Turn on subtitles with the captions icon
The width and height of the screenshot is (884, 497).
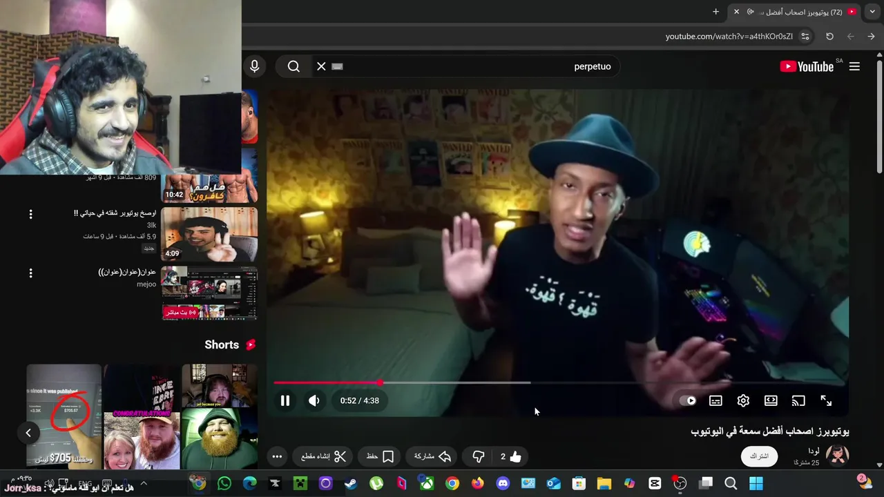715,400
